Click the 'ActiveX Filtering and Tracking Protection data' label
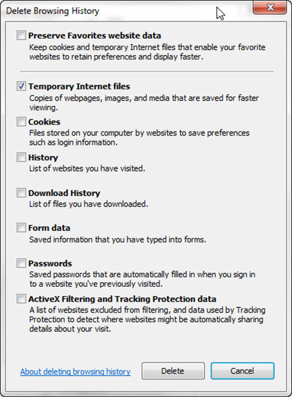 point(122,299)
